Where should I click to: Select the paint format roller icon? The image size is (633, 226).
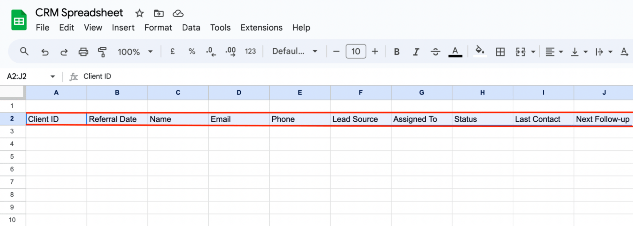(x=102, y=52)
